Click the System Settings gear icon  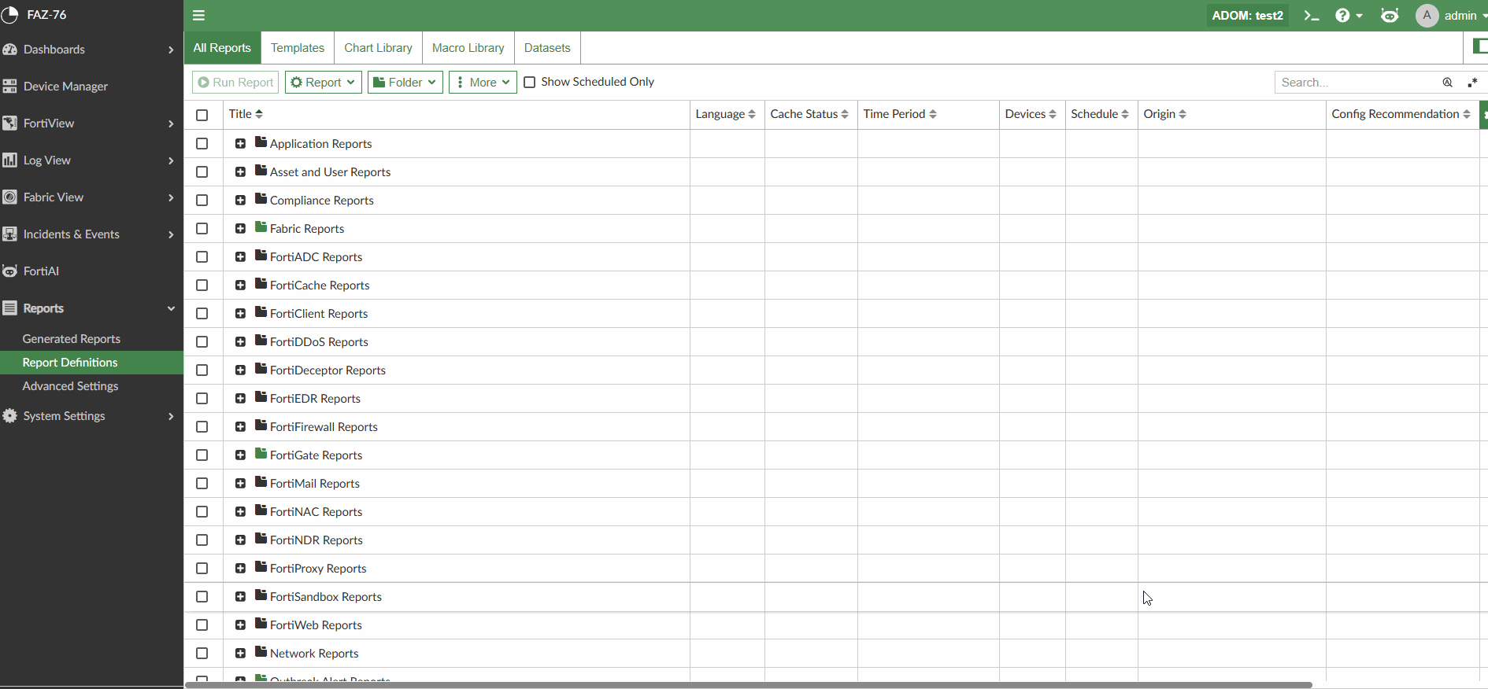(x=9, y=415)
